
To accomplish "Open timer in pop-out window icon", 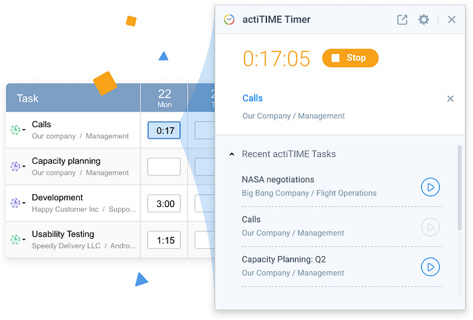I will coord(402,20).
